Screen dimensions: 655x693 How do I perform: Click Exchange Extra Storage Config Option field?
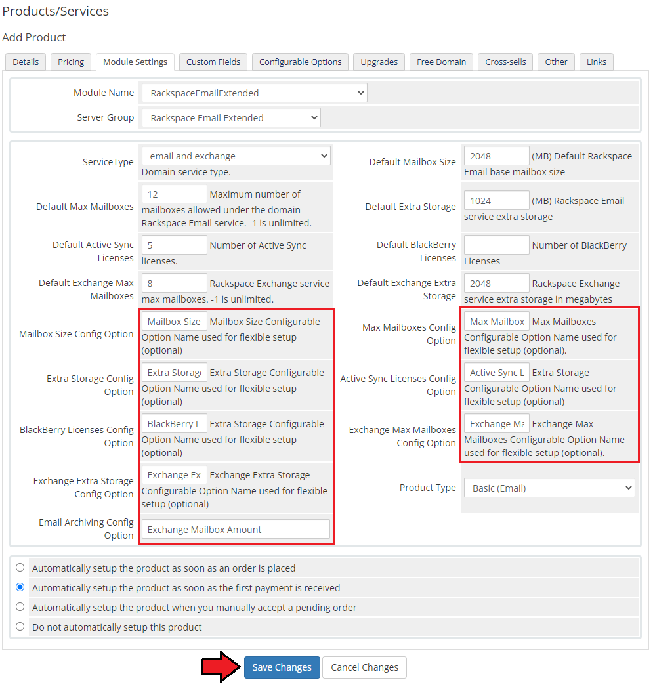pos(174,475)
